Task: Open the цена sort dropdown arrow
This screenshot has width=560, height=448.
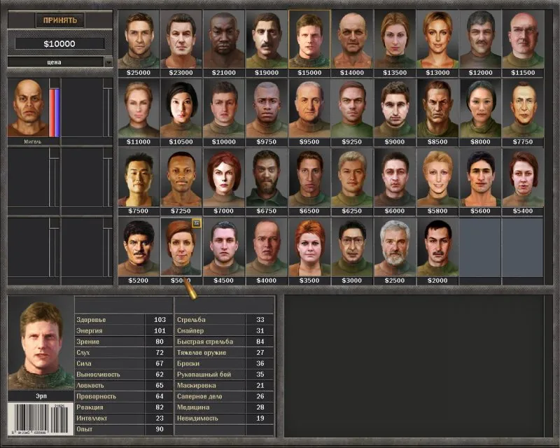Action: (x=108, y=62)
